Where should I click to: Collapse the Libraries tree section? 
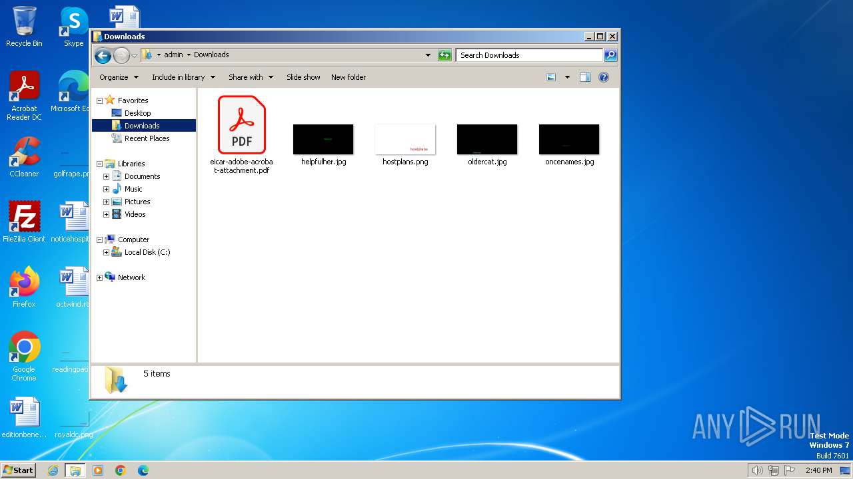coord(100,164)
